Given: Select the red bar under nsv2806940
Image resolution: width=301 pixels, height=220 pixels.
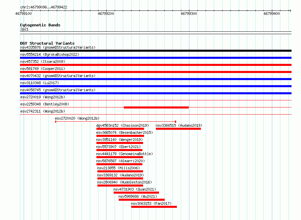Looking at the screenshot, I should click(120, 186).
